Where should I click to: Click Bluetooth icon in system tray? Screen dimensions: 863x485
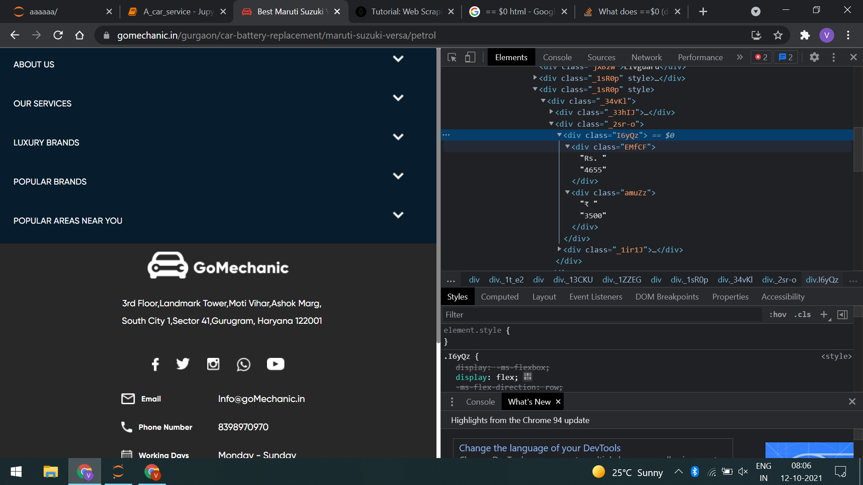695,472
